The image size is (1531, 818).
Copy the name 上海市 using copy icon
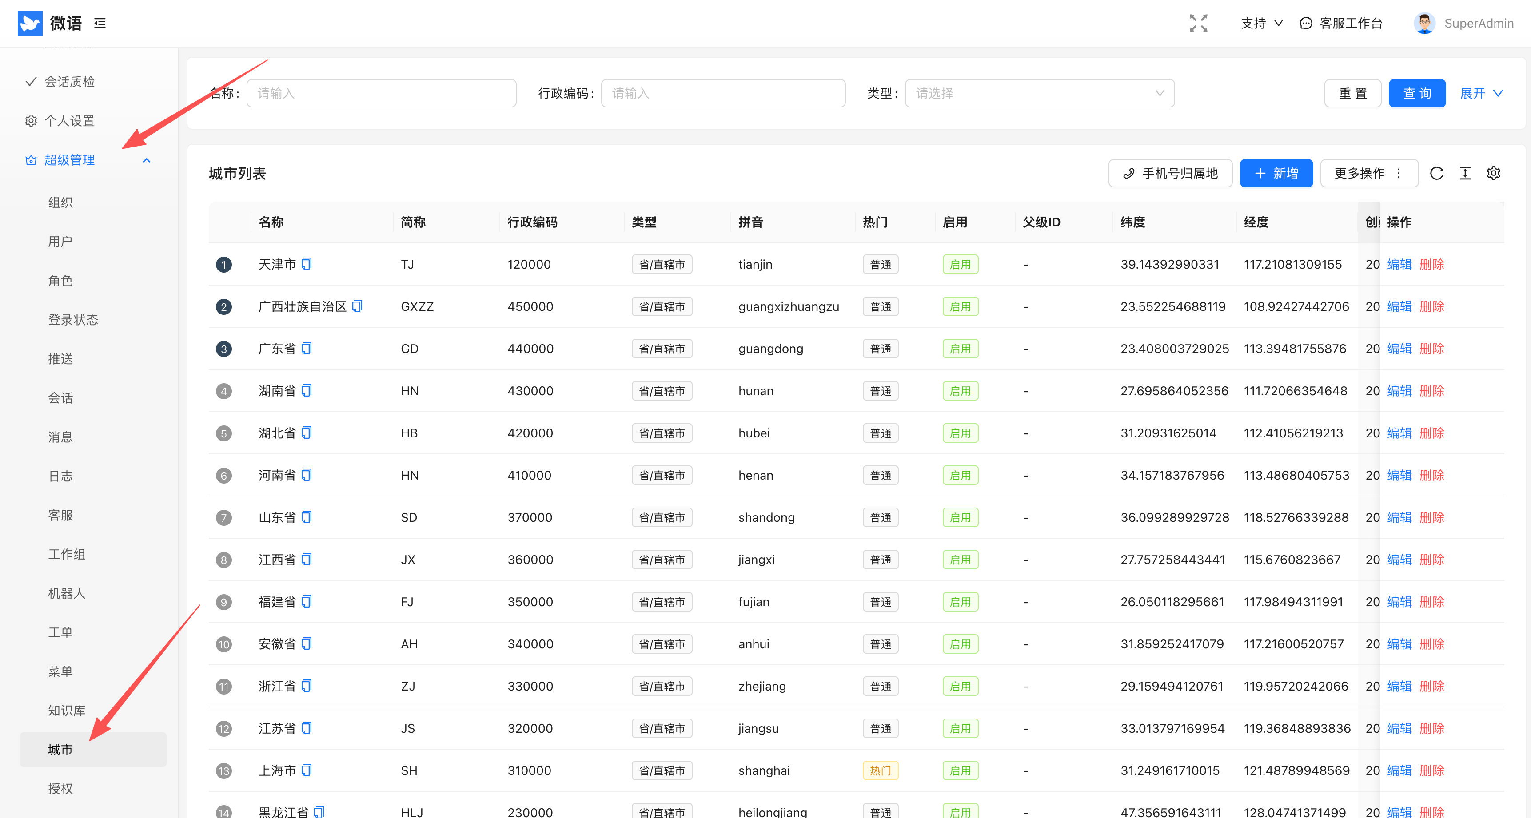coord(307,770)
